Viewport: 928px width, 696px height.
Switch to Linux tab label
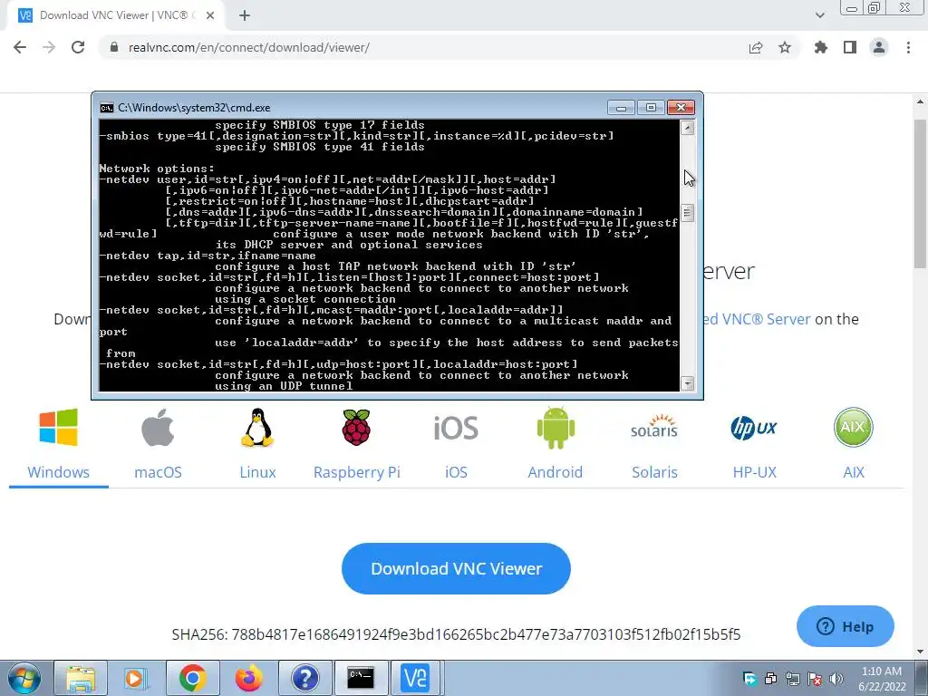(x=257, y=472)
